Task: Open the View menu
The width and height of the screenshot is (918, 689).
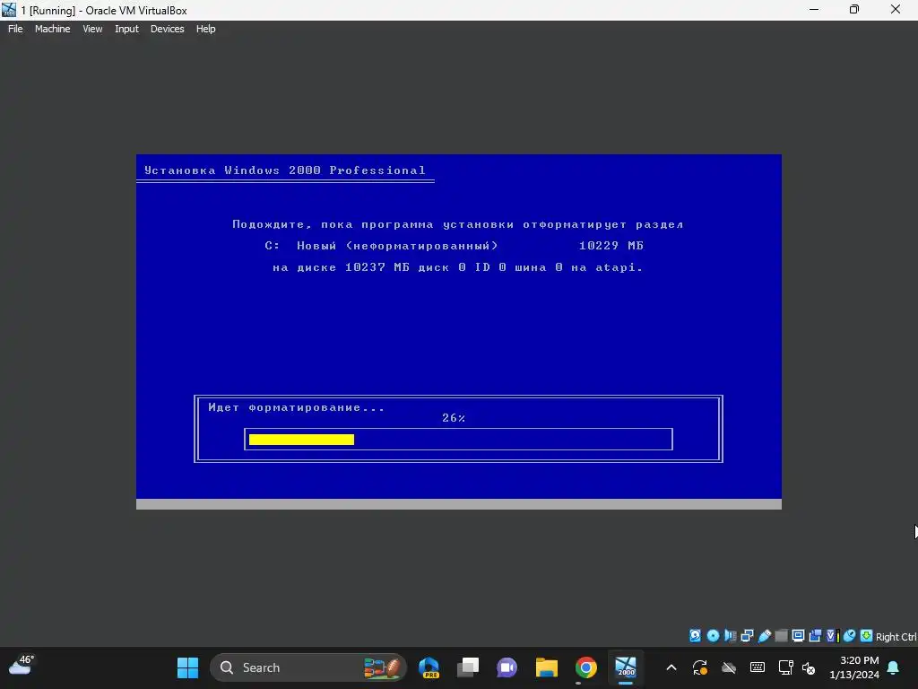Action: click(x=92, y=29)
